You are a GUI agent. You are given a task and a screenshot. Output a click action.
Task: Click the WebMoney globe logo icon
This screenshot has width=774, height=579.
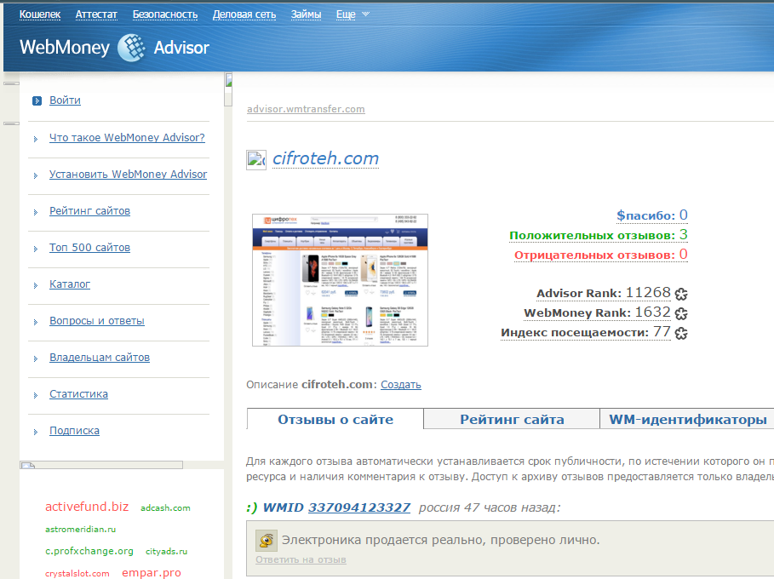click(x=131, y=48)
